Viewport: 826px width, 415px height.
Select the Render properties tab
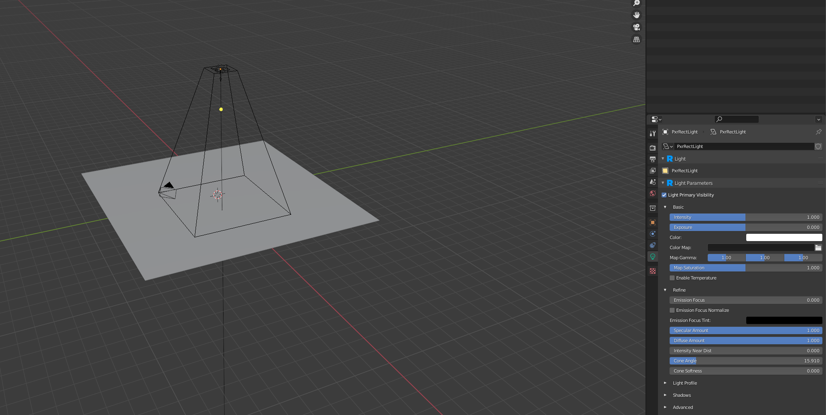pos(653,148)
